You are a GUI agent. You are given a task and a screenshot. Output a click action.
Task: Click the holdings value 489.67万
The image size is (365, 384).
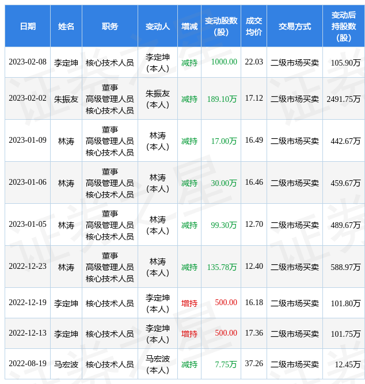coord(345,225)
